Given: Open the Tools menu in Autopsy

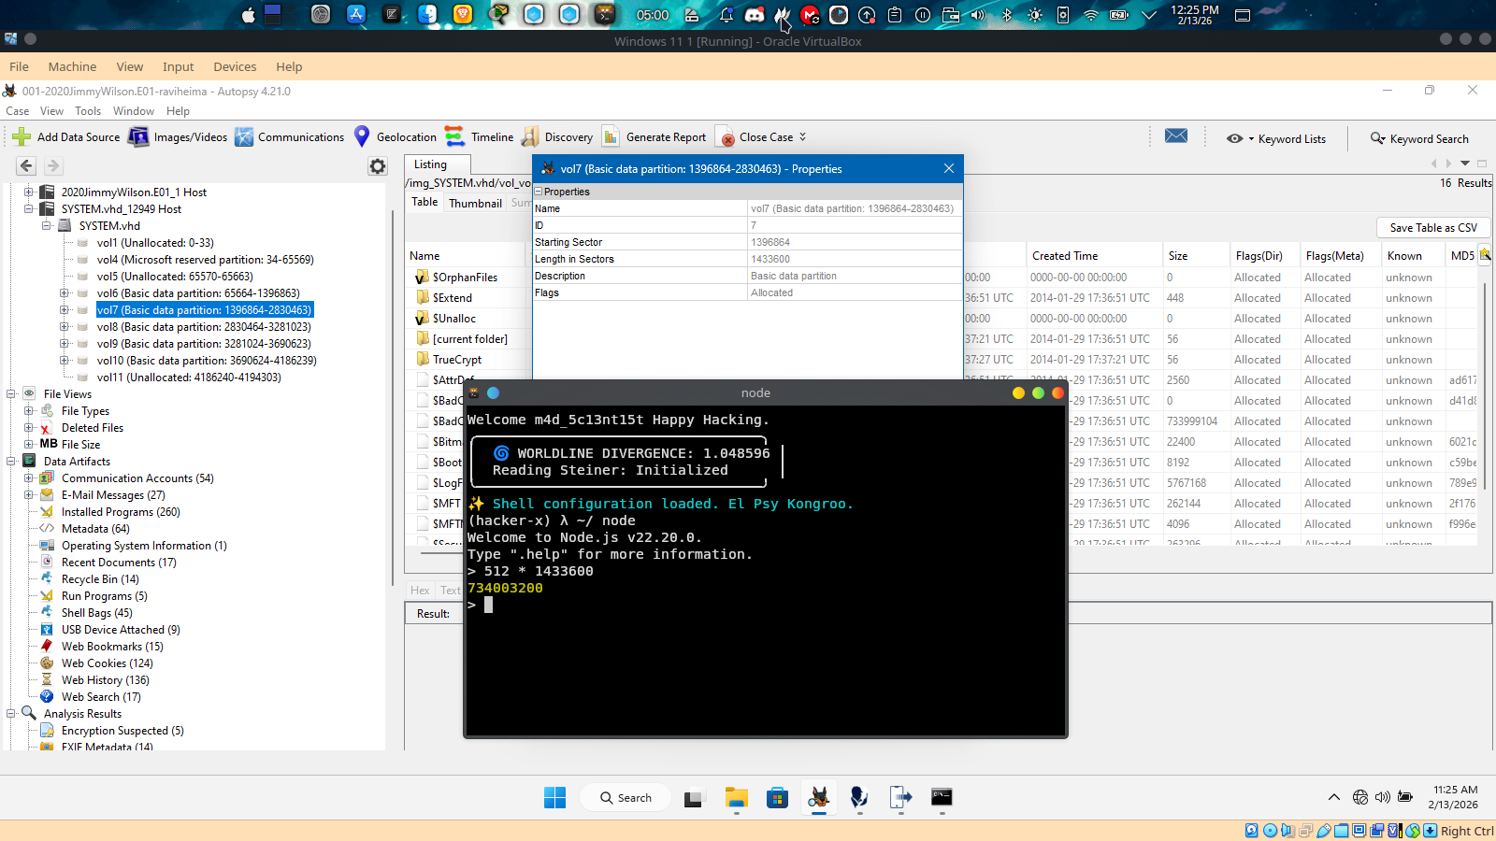Looking at the screenshot, I should point(88,111).
